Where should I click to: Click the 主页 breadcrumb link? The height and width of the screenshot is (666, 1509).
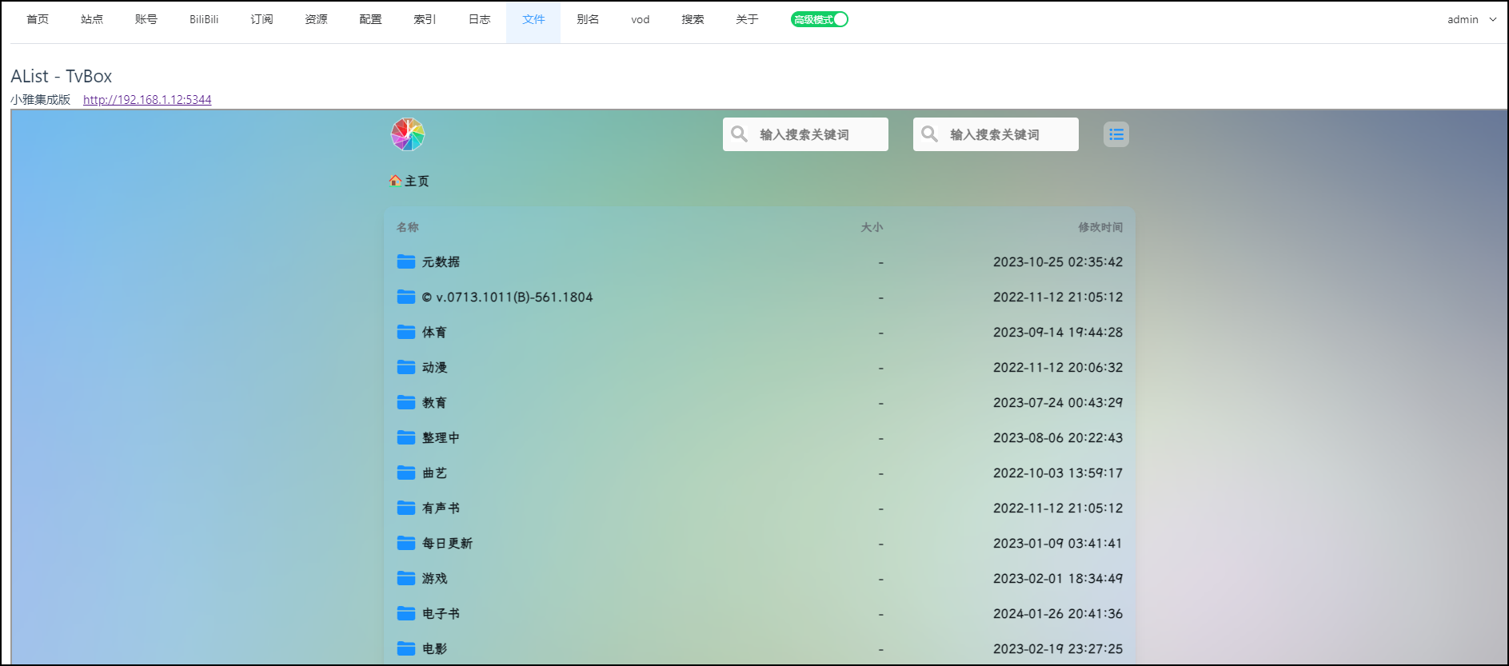pyautogui.click(x=417, y=181)
